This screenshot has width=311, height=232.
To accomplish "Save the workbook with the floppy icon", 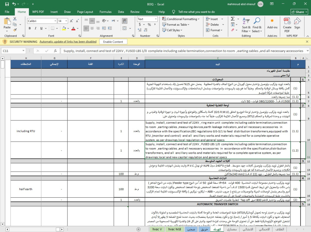I will click(7, 4).
